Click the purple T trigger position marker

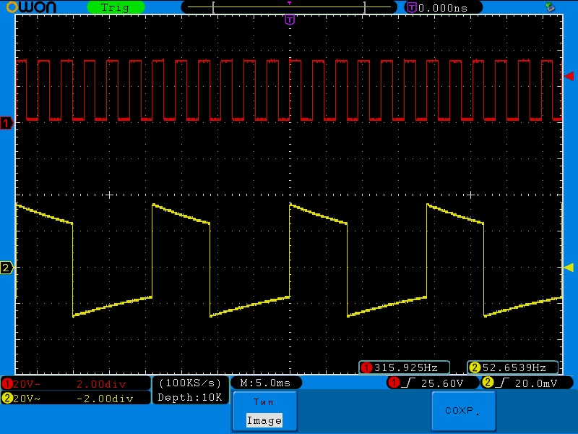click(x=289, y=20)
